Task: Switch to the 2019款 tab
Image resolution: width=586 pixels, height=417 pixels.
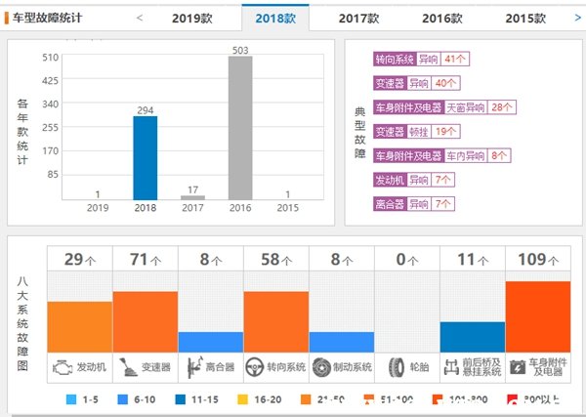Action: click(191, 18)
